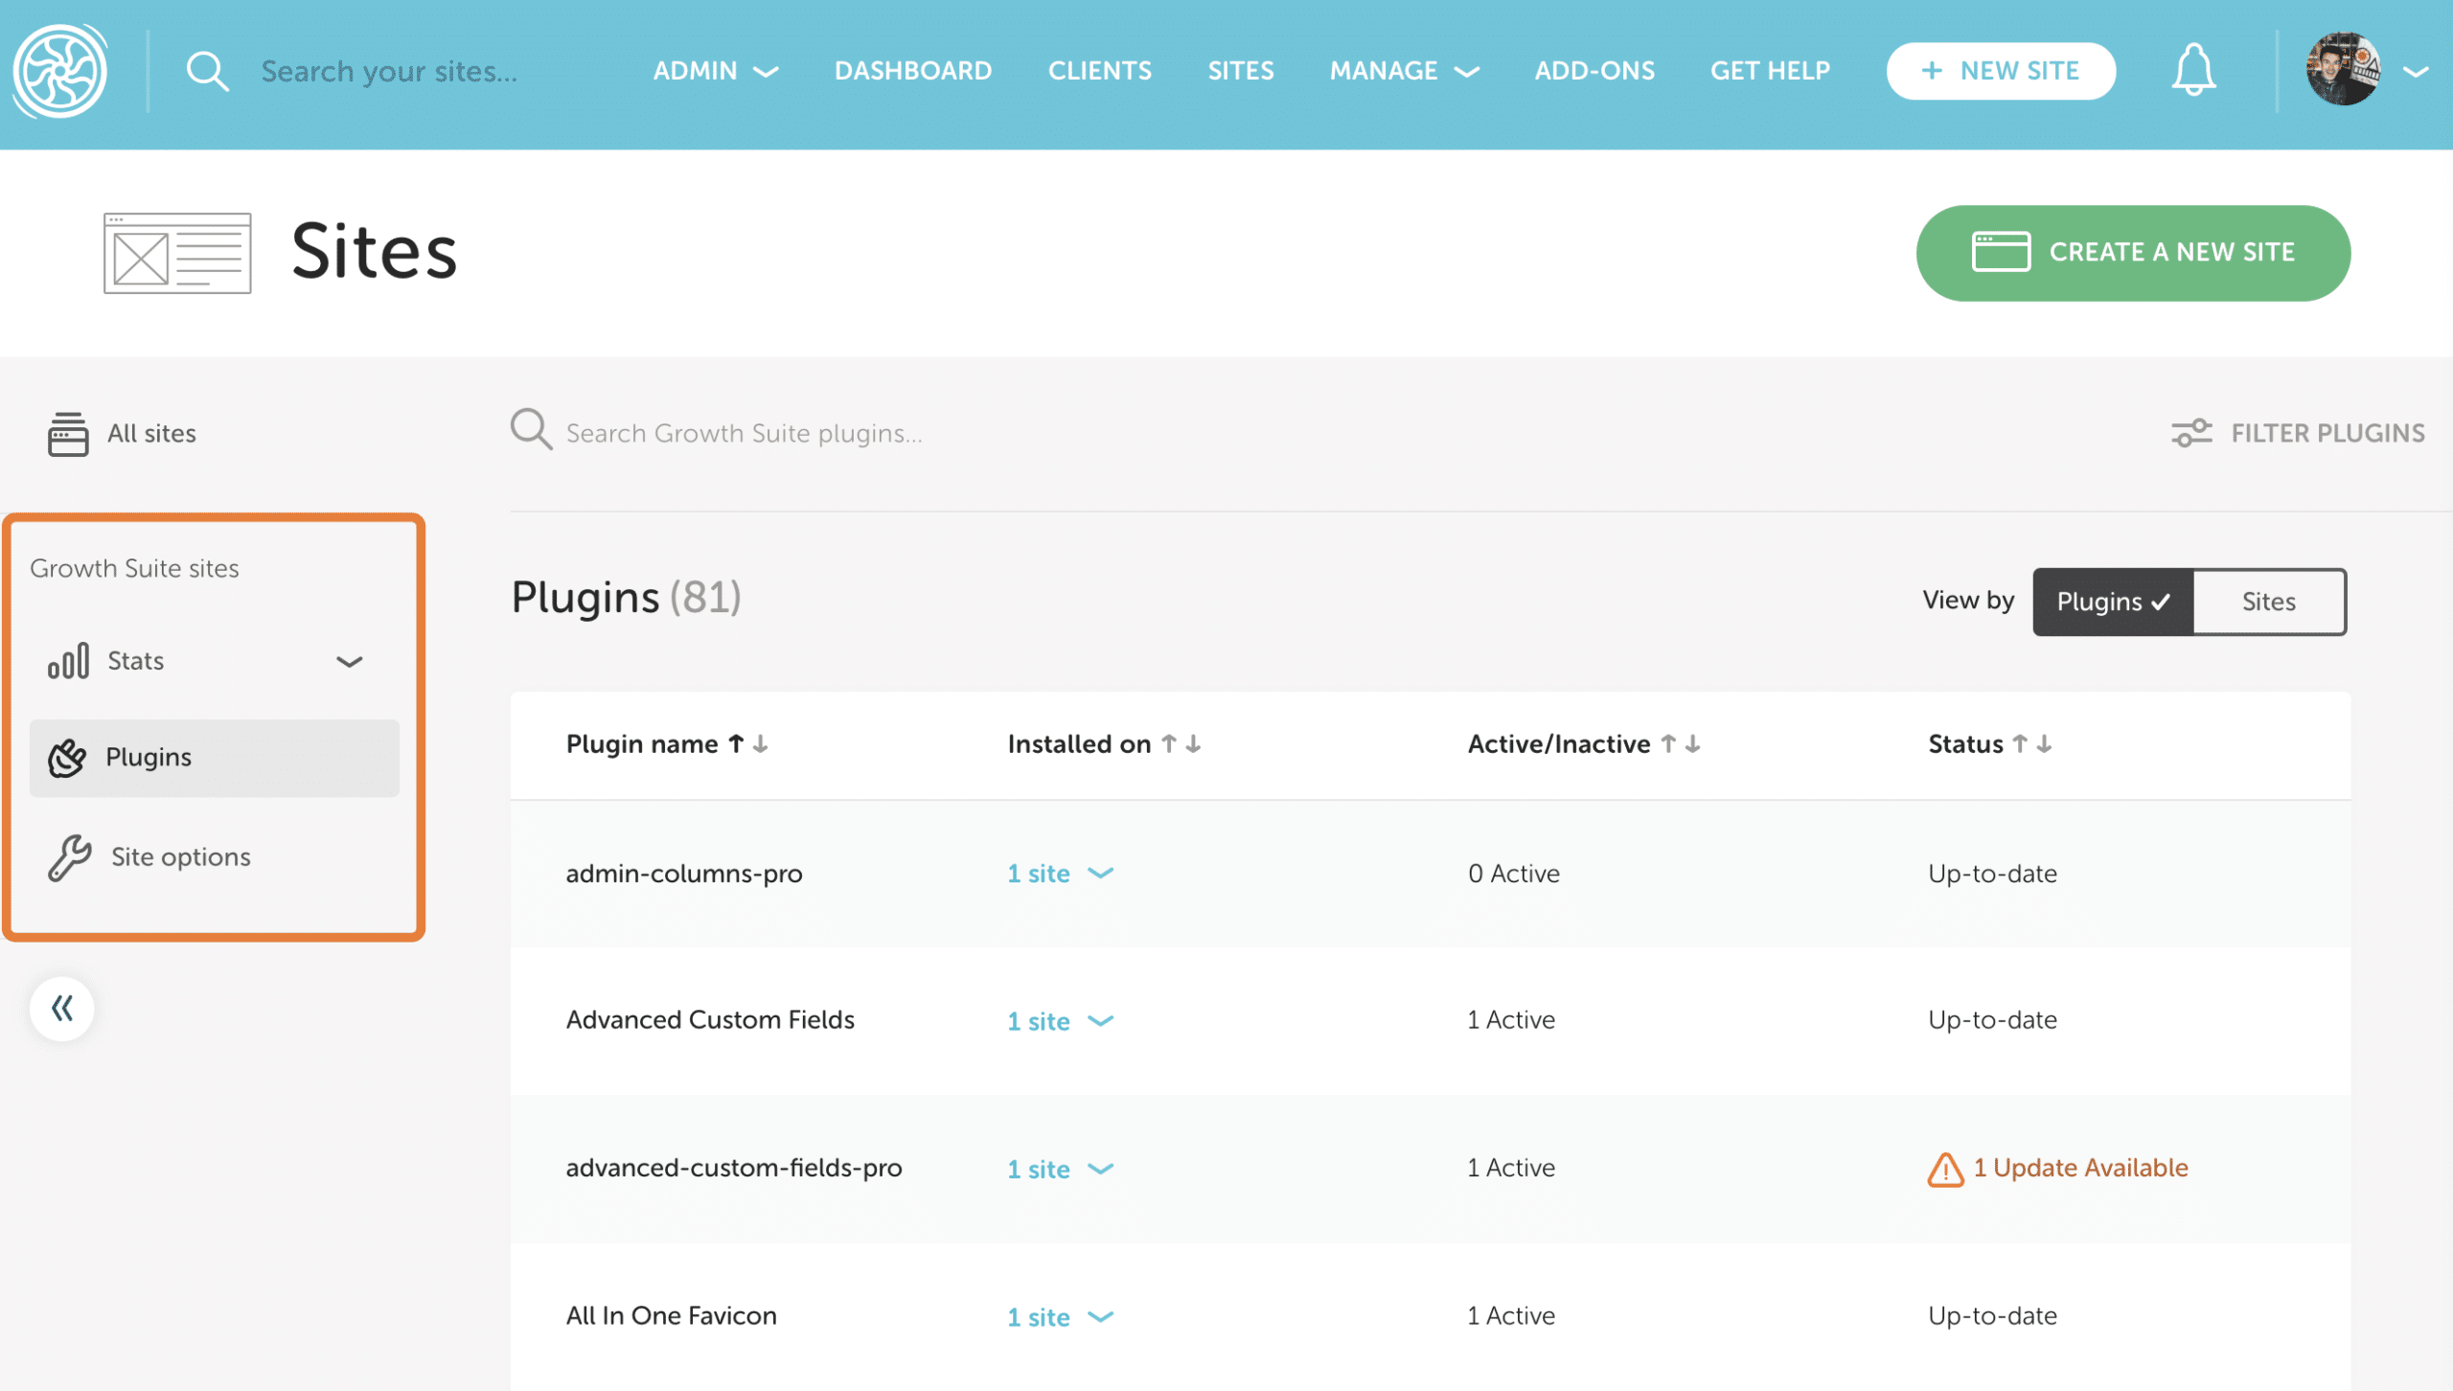2453x1391 pixels.
Task: Click the CREATE A NEW SITE button
Action: click(2132, 253)
